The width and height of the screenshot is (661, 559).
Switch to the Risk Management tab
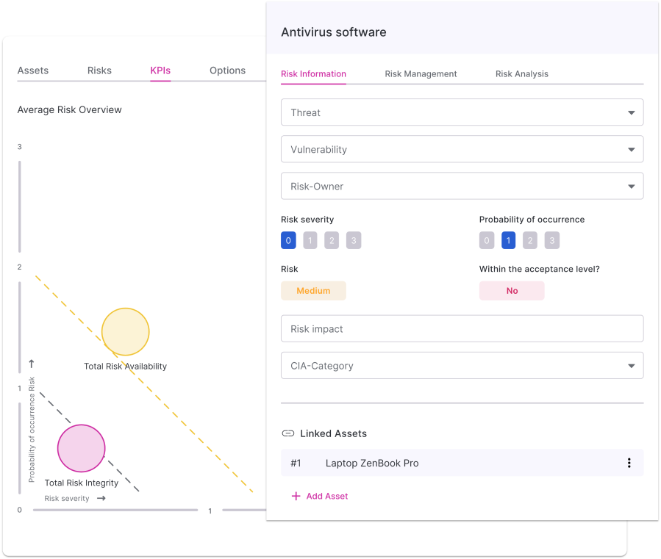pos(421,73)
